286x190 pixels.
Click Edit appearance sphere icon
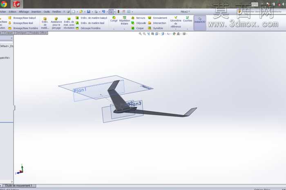[174, 34]
